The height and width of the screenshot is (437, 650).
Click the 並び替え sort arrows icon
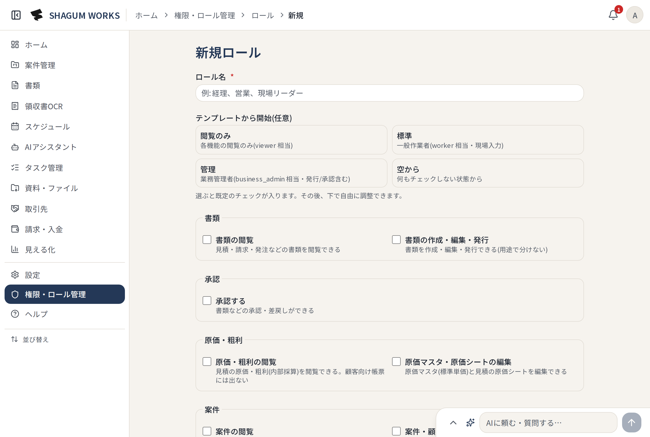pyautogui.click(x=14, y=339)
